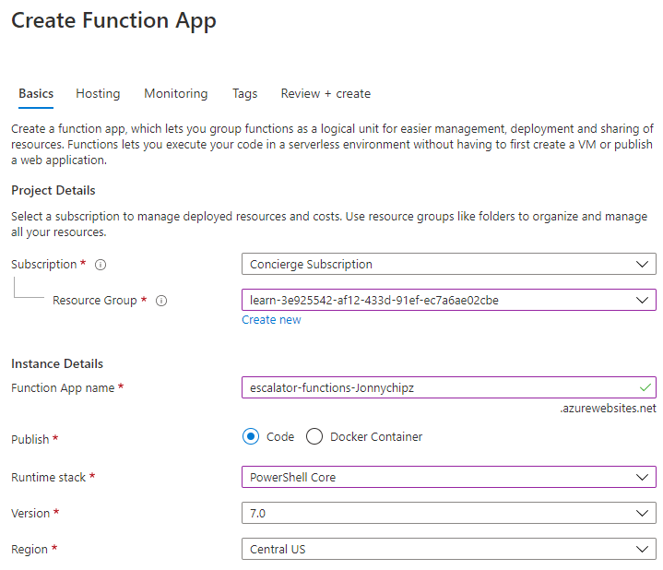
Task: Select the Basics tab
Action: click(x=36, y=93)
